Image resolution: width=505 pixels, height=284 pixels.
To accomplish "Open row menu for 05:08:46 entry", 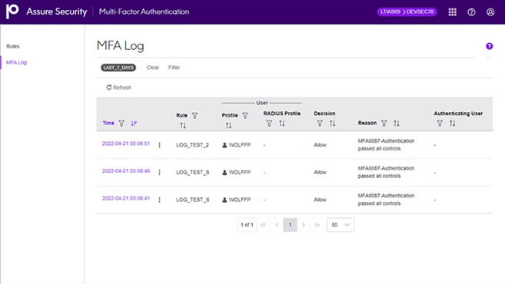I will tap(159, 173).
